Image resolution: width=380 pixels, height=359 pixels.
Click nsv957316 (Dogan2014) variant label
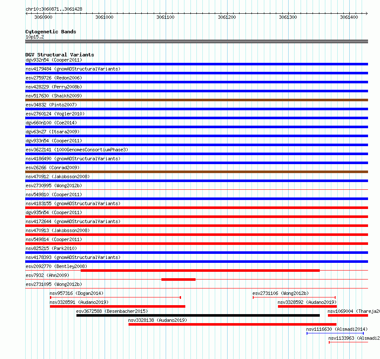pos(76,293)
